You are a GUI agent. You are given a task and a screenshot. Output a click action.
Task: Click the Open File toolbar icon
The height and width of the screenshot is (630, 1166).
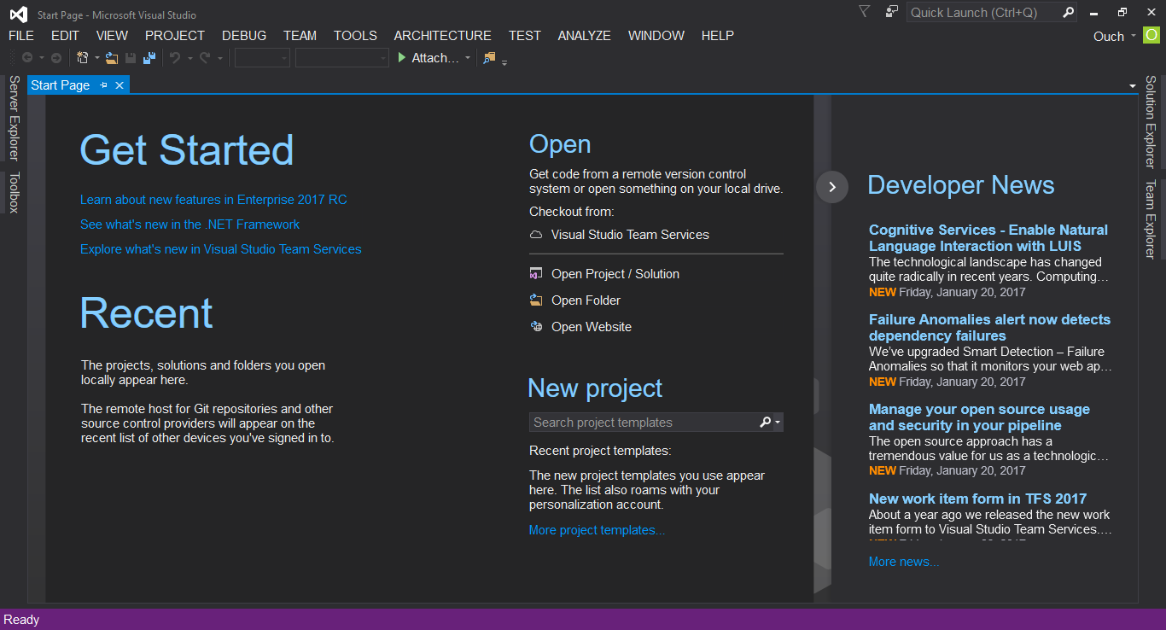pos(112,58)
